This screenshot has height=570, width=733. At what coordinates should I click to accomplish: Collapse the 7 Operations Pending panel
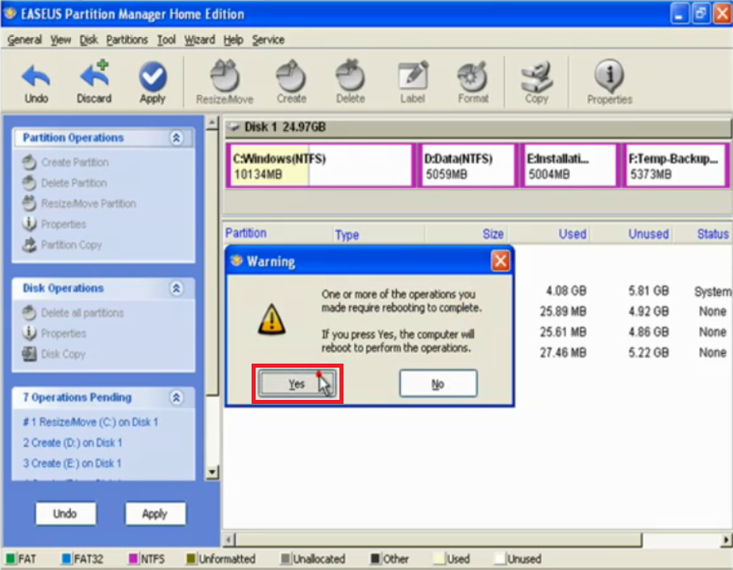(x=177, y=397)
